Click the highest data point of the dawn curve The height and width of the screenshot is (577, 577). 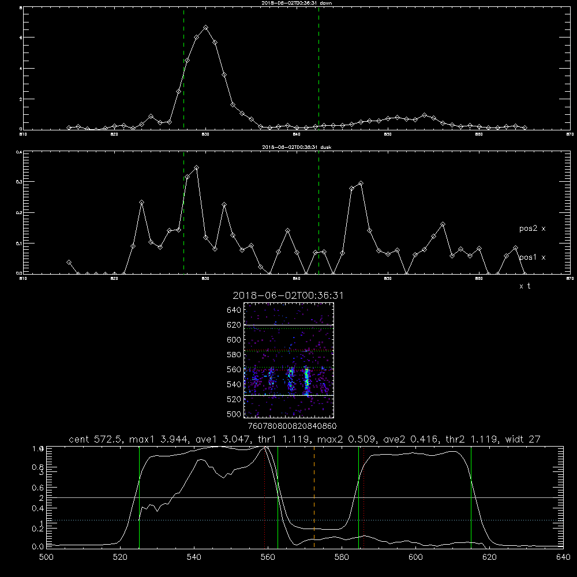[206, 28]
